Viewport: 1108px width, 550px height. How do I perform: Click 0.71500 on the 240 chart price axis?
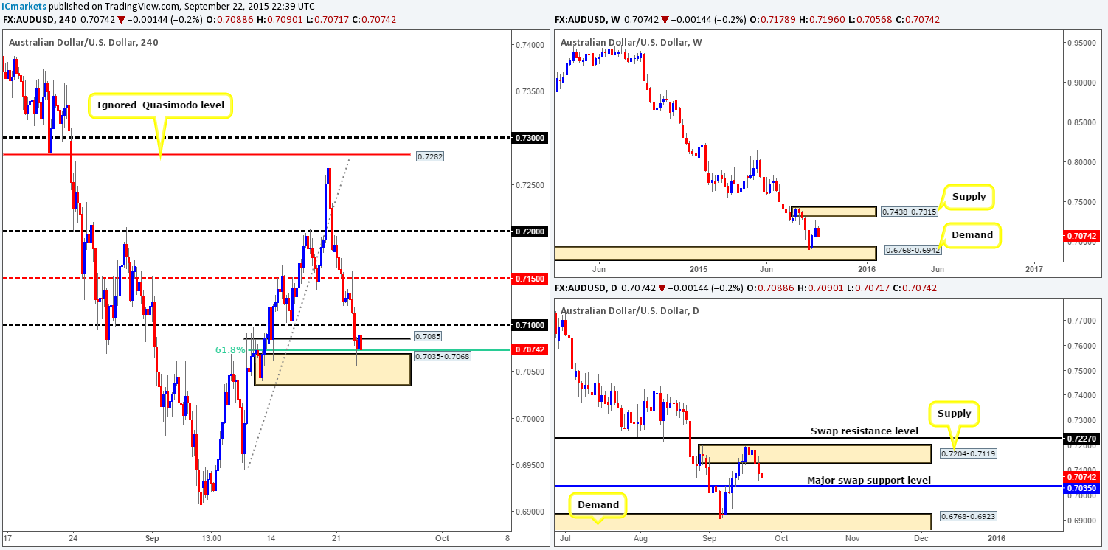click(528, 278)
